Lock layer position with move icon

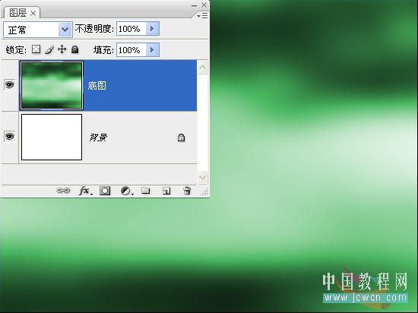62,49
